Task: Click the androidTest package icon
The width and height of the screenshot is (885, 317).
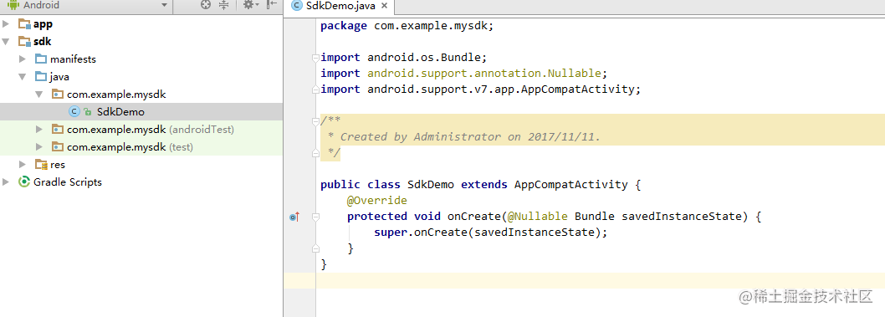Action: point(58,129)
